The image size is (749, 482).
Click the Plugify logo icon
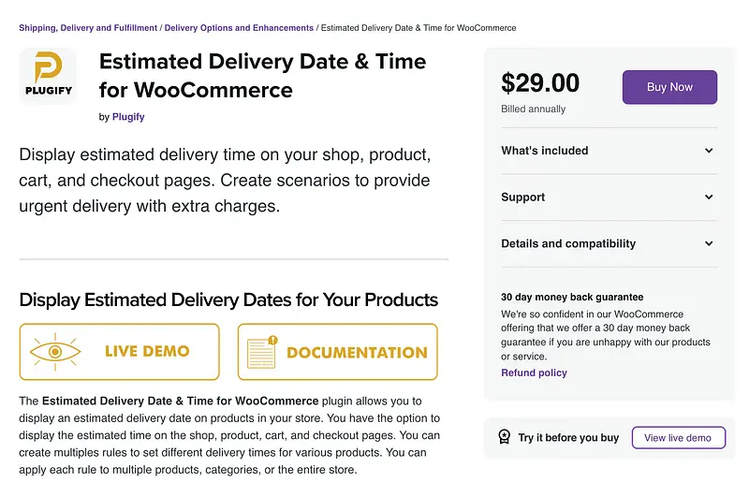[48, 76]
